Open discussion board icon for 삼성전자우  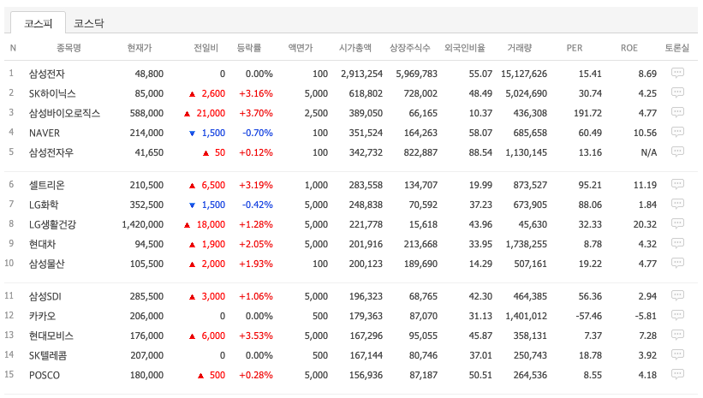click(677, 152)
